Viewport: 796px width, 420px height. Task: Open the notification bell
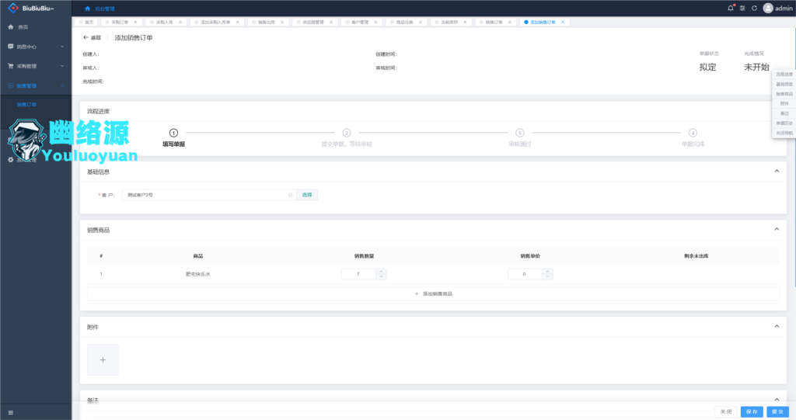pos(731,8)
